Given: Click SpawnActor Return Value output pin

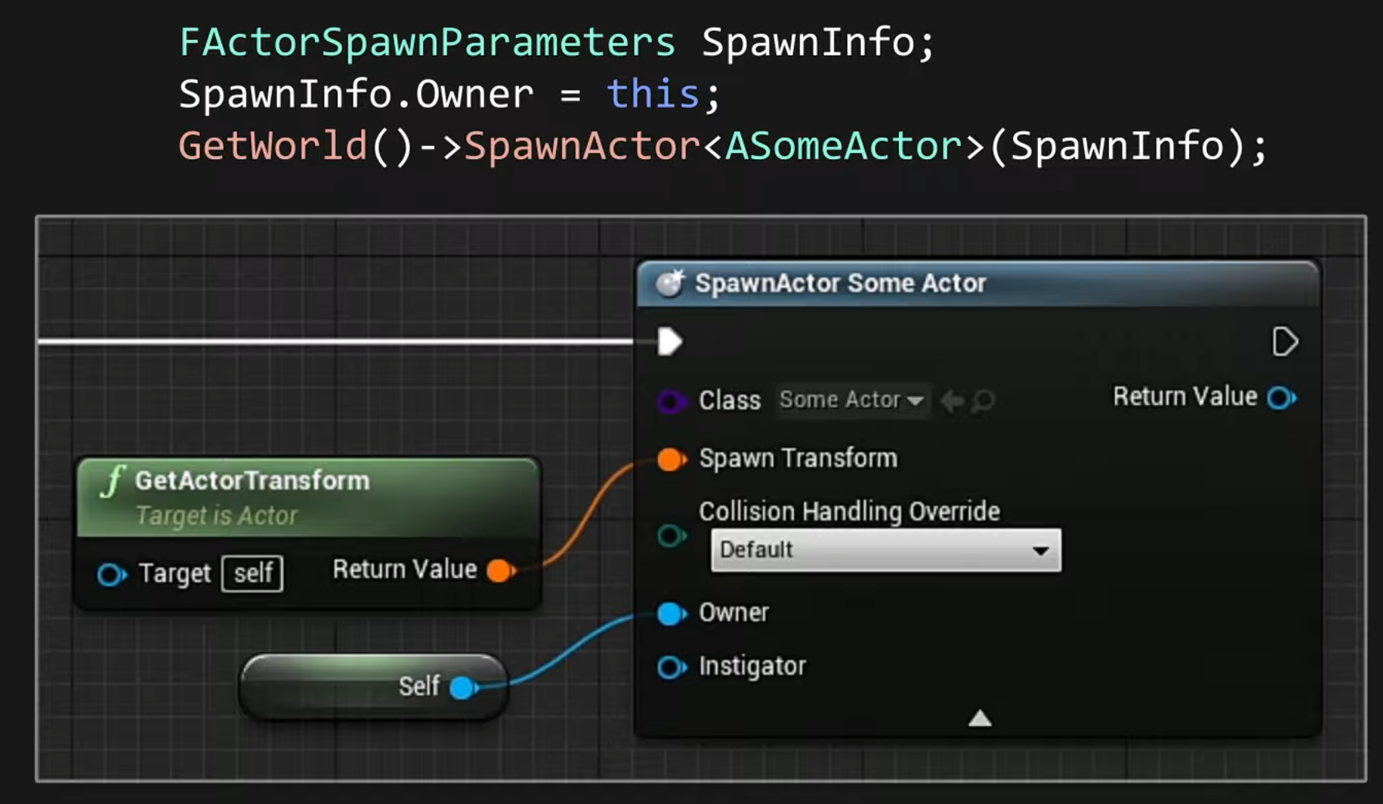Looking at the screenshot, I should coord(1283,397).
